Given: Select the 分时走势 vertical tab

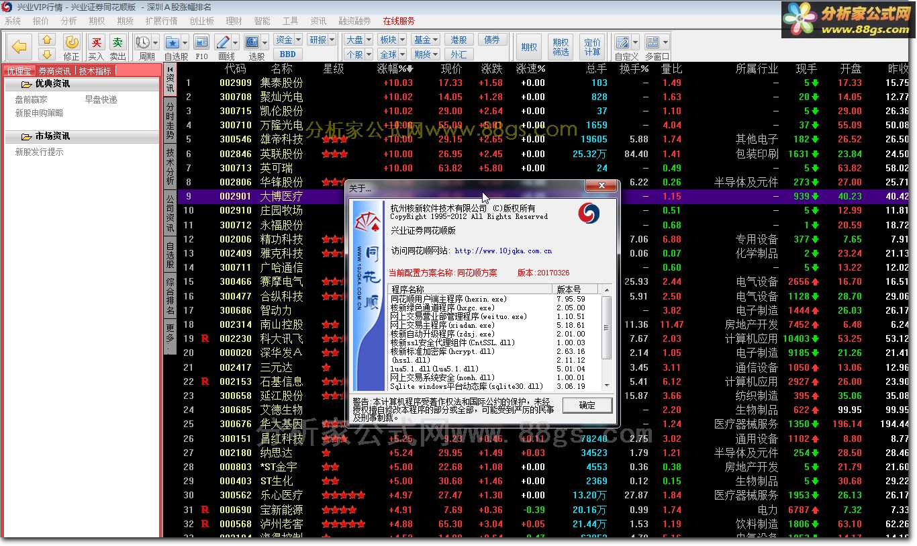Looking at the screenshot, I should tap(170, 121).
